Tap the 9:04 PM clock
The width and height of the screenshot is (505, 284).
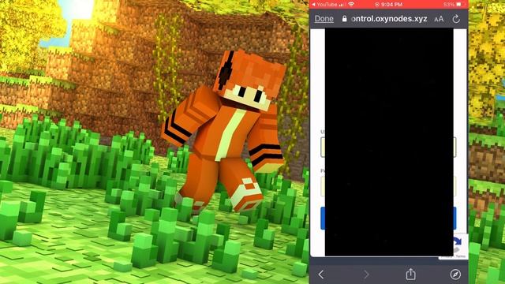coord(391,4)
